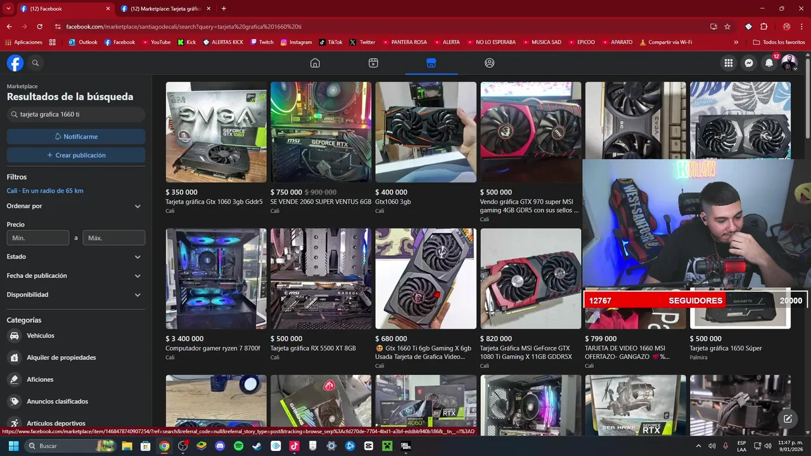Open the Groups/profile circle icon
Screen dimensions: 811x456
tap(489, 63)
